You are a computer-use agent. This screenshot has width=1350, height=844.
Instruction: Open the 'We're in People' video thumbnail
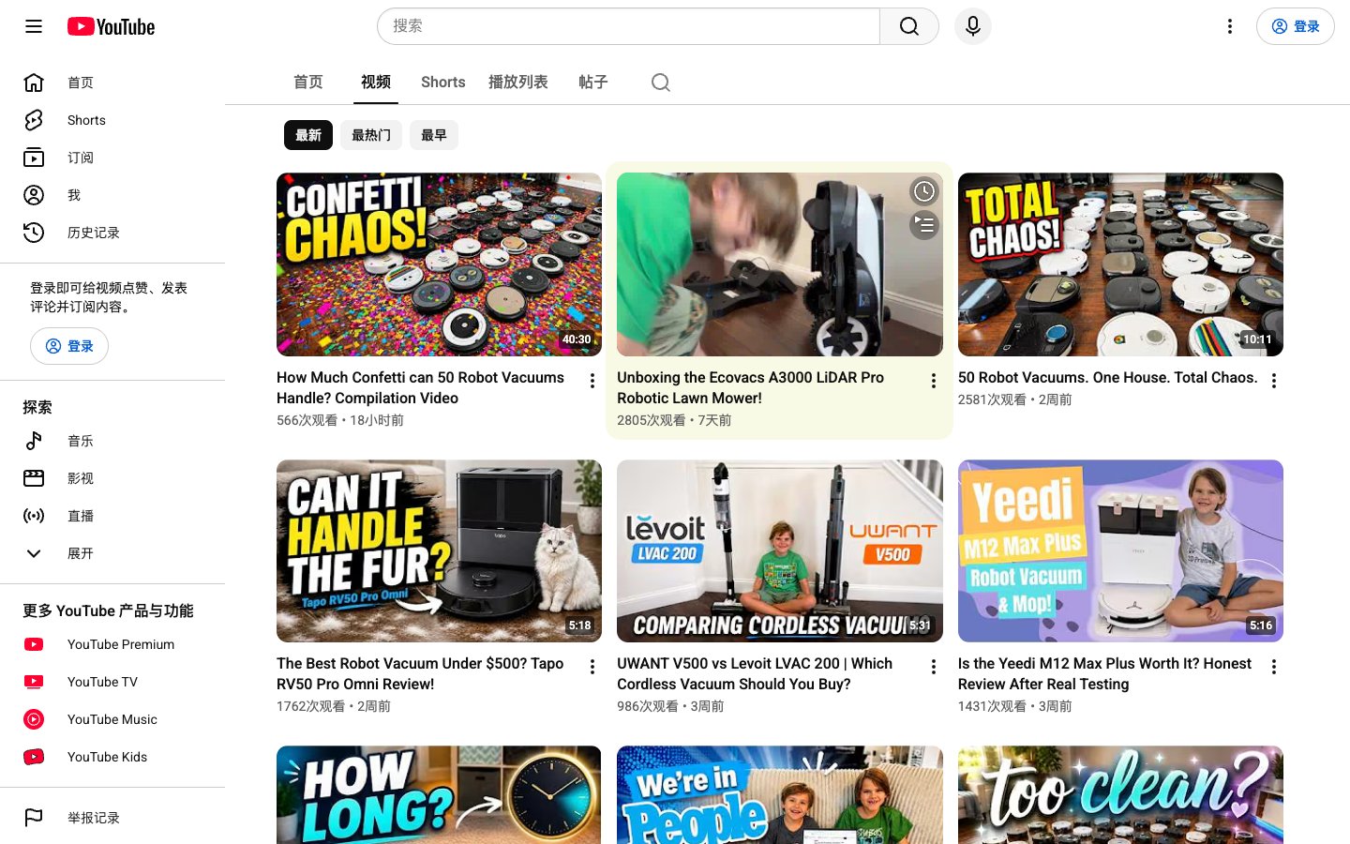tap(780, 795)
